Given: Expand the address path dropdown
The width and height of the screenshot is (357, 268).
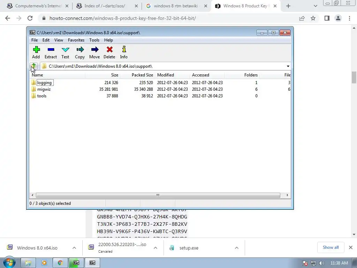Looking at the screenshot, I should 288,66.
